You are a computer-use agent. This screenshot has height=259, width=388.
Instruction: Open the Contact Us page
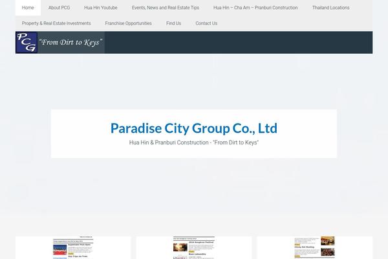coord(206,23)
